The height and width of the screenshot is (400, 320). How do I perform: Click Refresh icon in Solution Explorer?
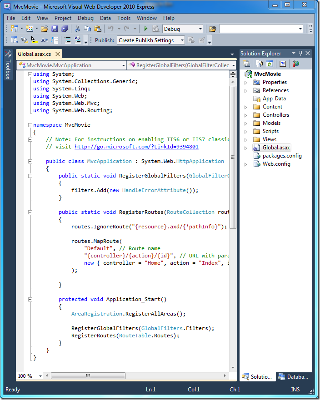tap(270, 64)
